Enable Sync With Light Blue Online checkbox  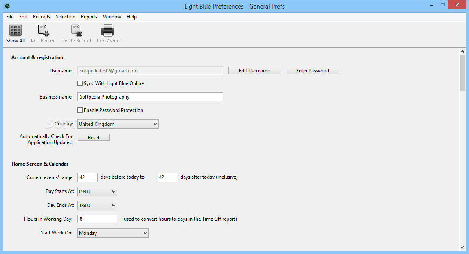(80, 83)
